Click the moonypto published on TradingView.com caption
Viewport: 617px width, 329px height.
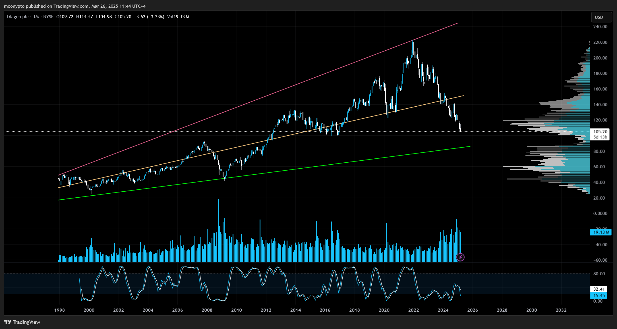click(x=75, y=6)
